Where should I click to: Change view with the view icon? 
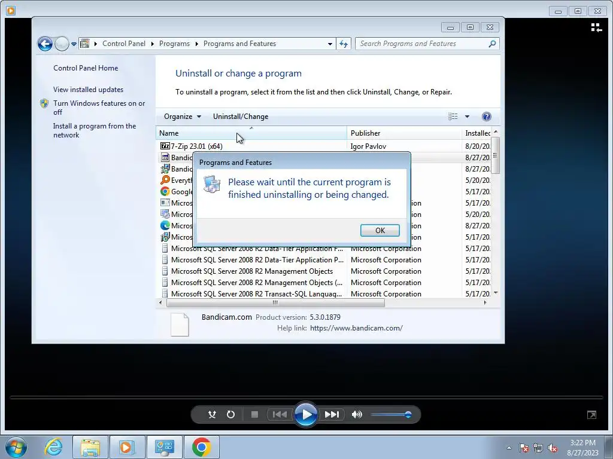453,117
